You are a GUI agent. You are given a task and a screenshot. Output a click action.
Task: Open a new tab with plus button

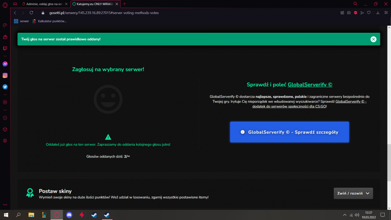click(124, 4)
